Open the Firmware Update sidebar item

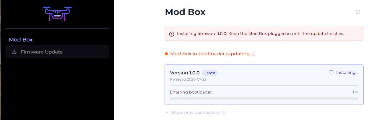(x=57, y=52)
